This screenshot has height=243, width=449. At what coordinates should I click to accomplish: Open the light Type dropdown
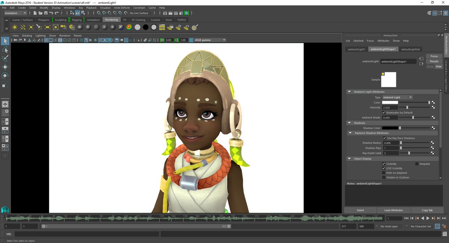pyautogui.click(x=397, y=97)
